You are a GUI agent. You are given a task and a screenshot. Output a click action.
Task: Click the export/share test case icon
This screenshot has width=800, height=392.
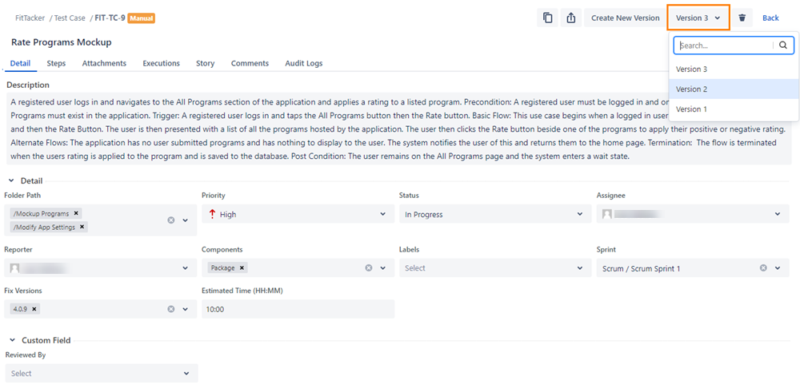[571, 18]
